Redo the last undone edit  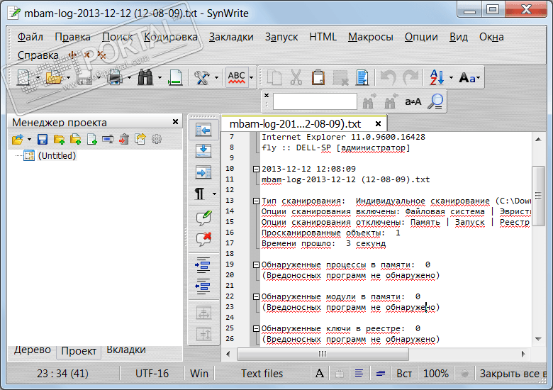tap(411, 77)
